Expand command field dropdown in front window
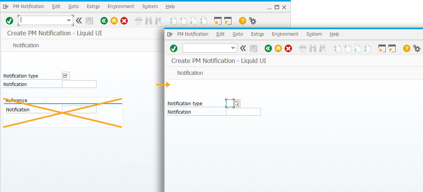423x192 pixels. (233, 48)
